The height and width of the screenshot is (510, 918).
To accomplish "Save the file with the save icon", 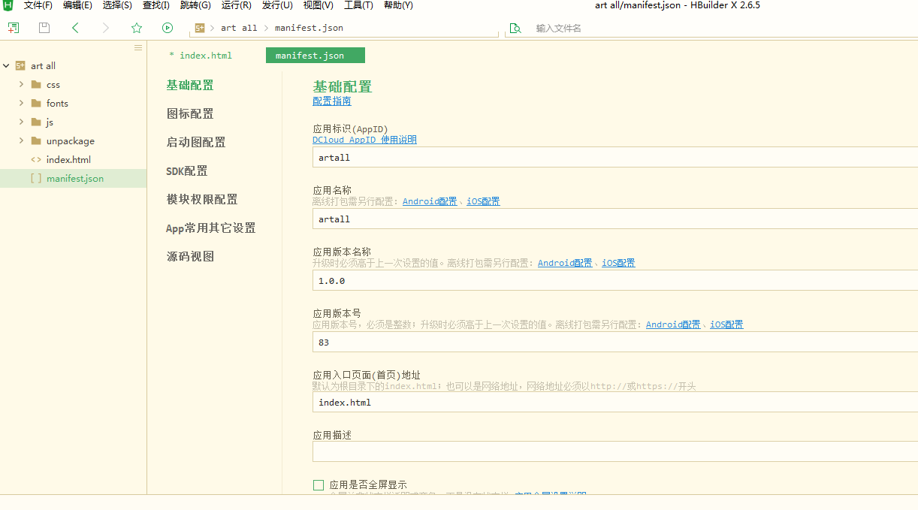I will [x=44, y=27].
